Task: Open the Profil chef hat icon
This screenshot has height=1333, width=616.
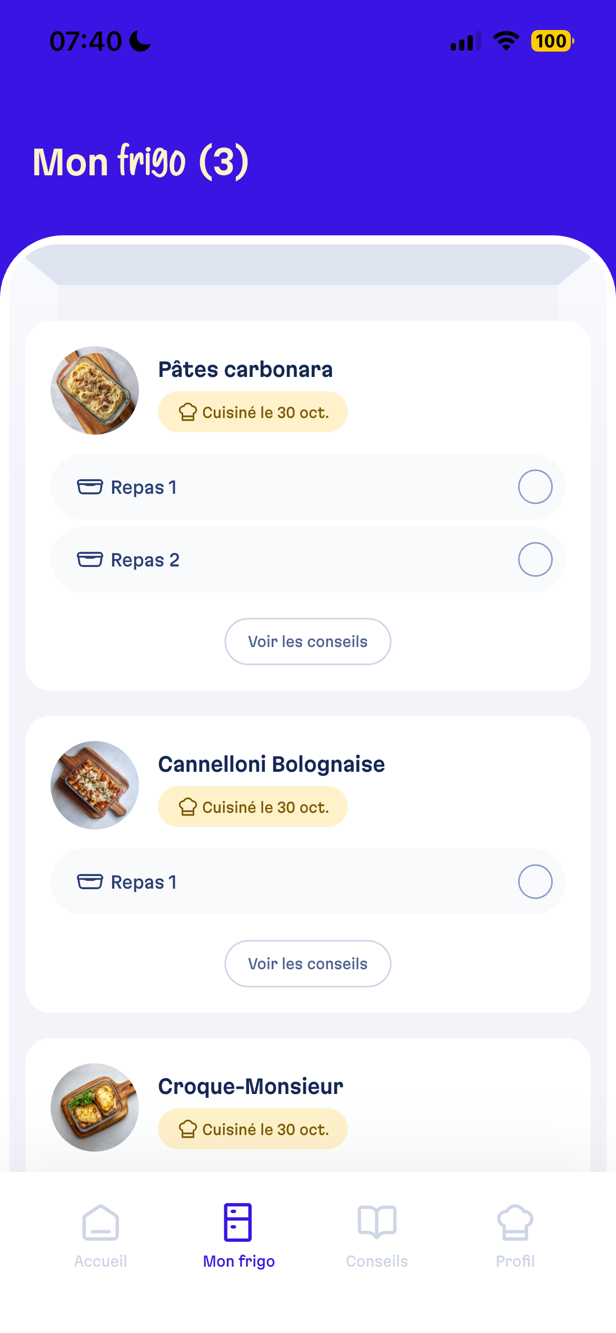Action: (x=515, y=1222)
